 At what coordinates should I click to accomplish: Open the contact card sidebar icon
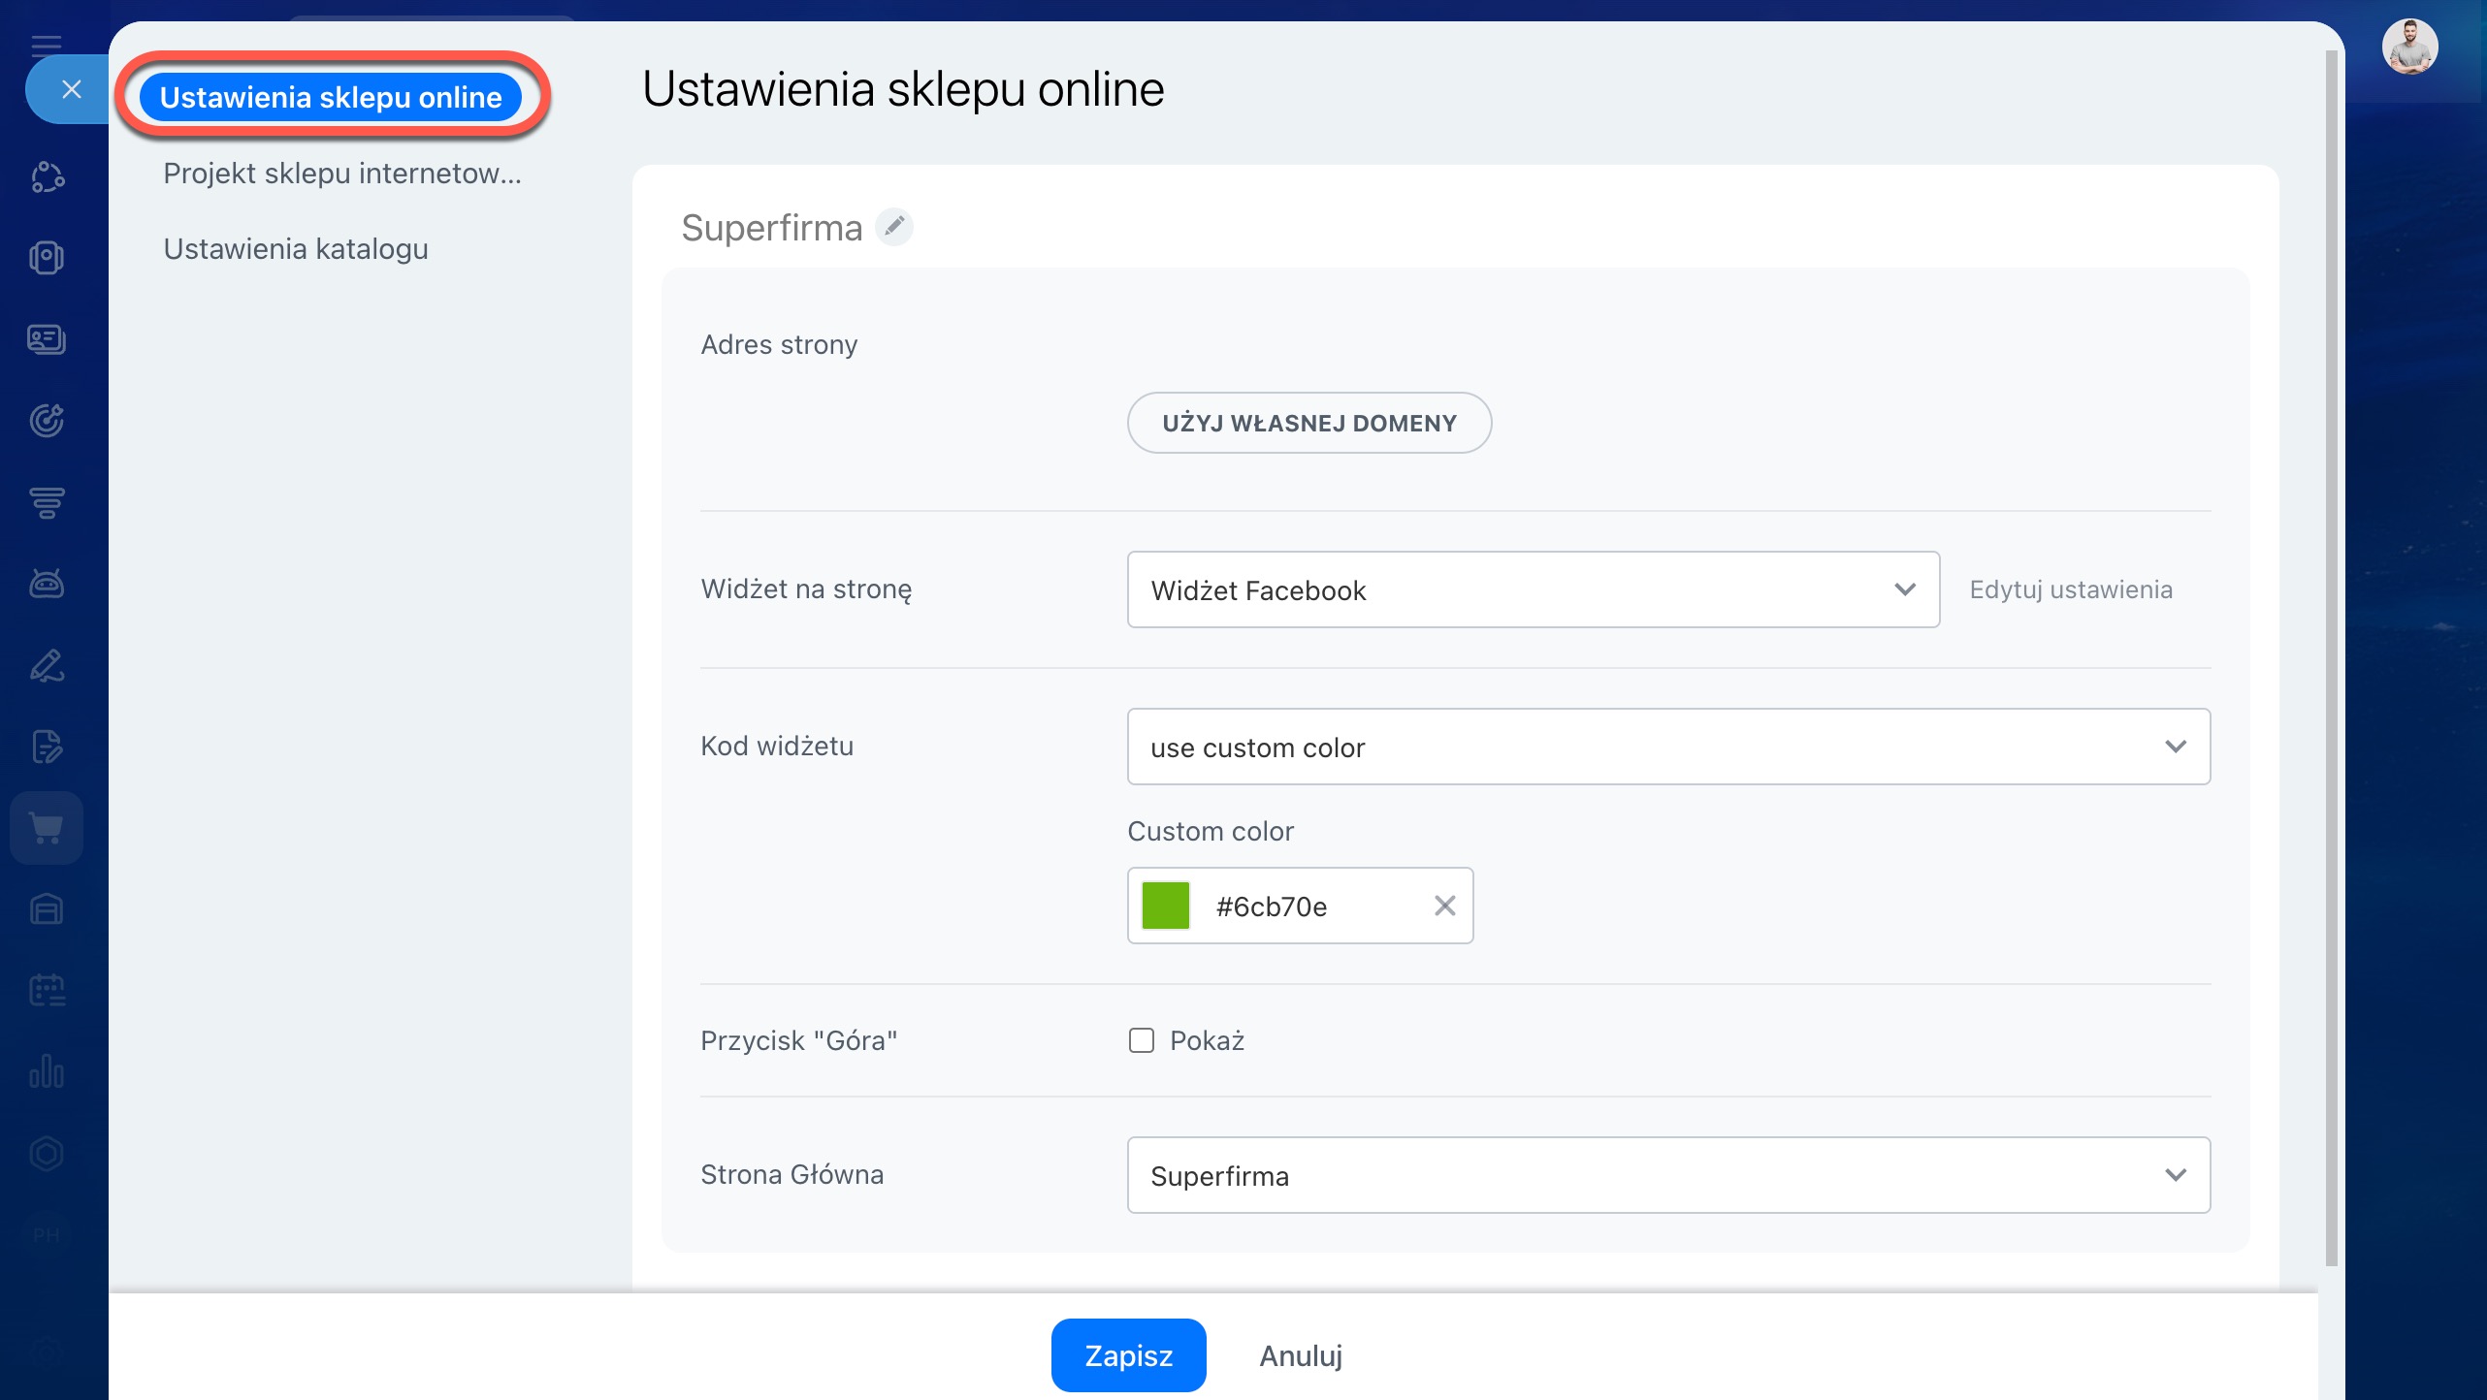click(x=47, y=339)
